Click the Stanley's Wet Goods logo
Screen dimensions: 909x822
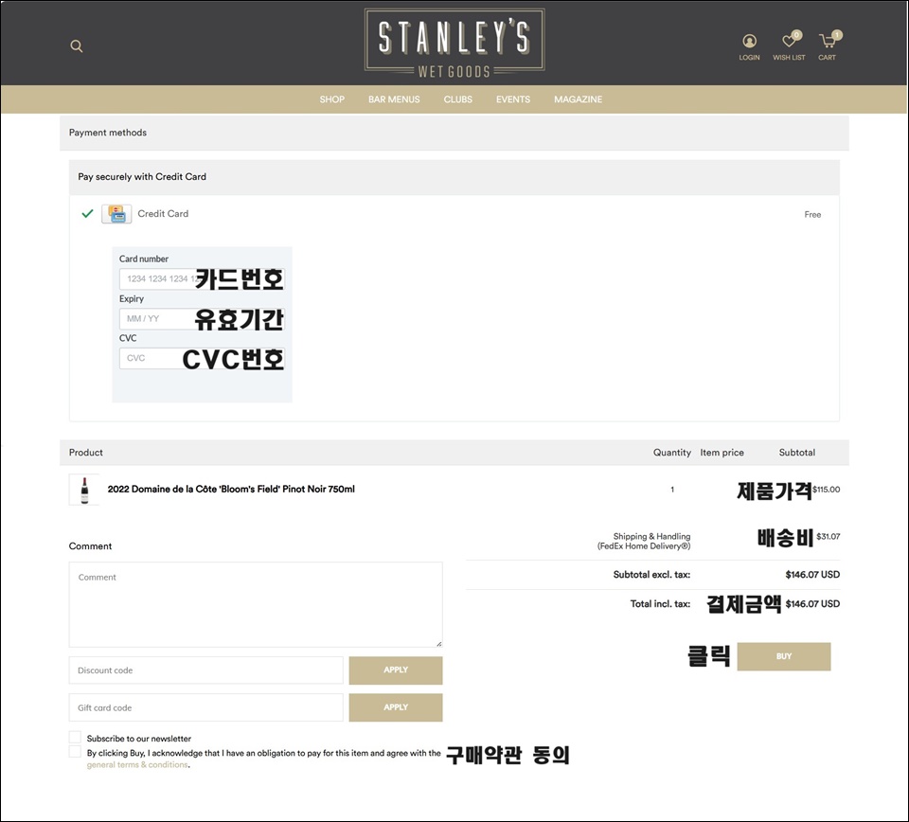click(x=454, y=44)
